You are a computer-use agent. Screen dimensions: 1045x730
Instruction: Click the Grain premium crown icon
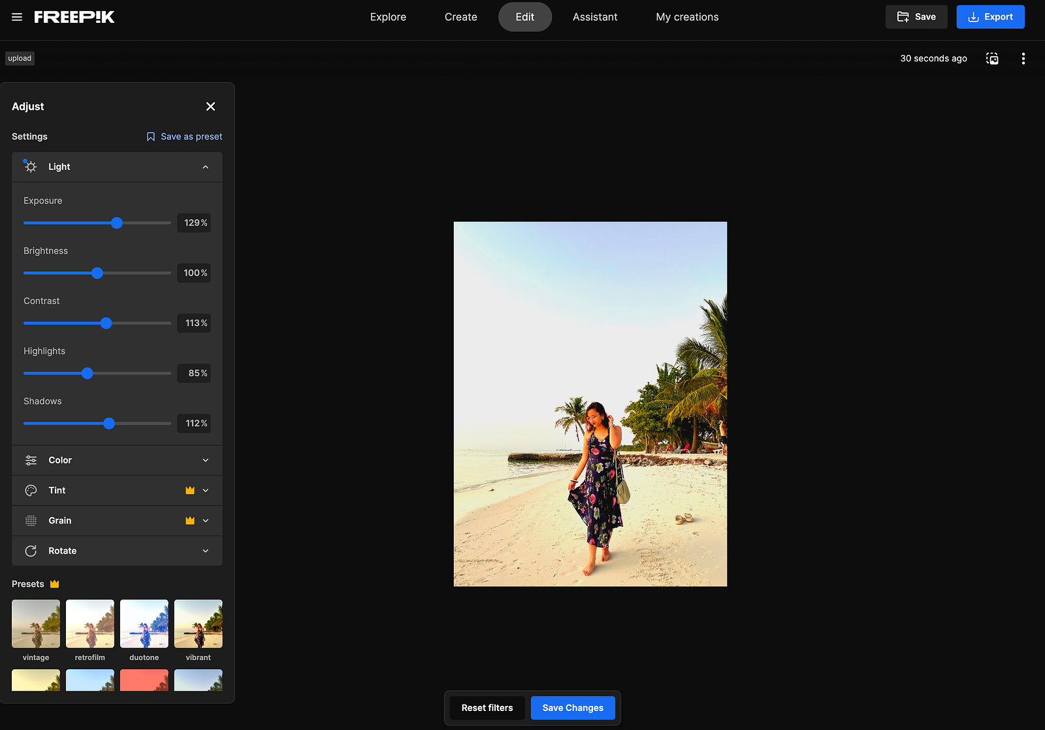pos(190,521)
